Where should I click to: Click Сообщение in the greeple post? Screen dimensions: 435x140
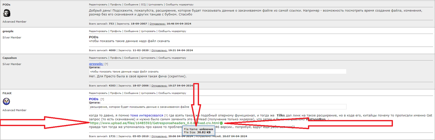tap(131, 31)
